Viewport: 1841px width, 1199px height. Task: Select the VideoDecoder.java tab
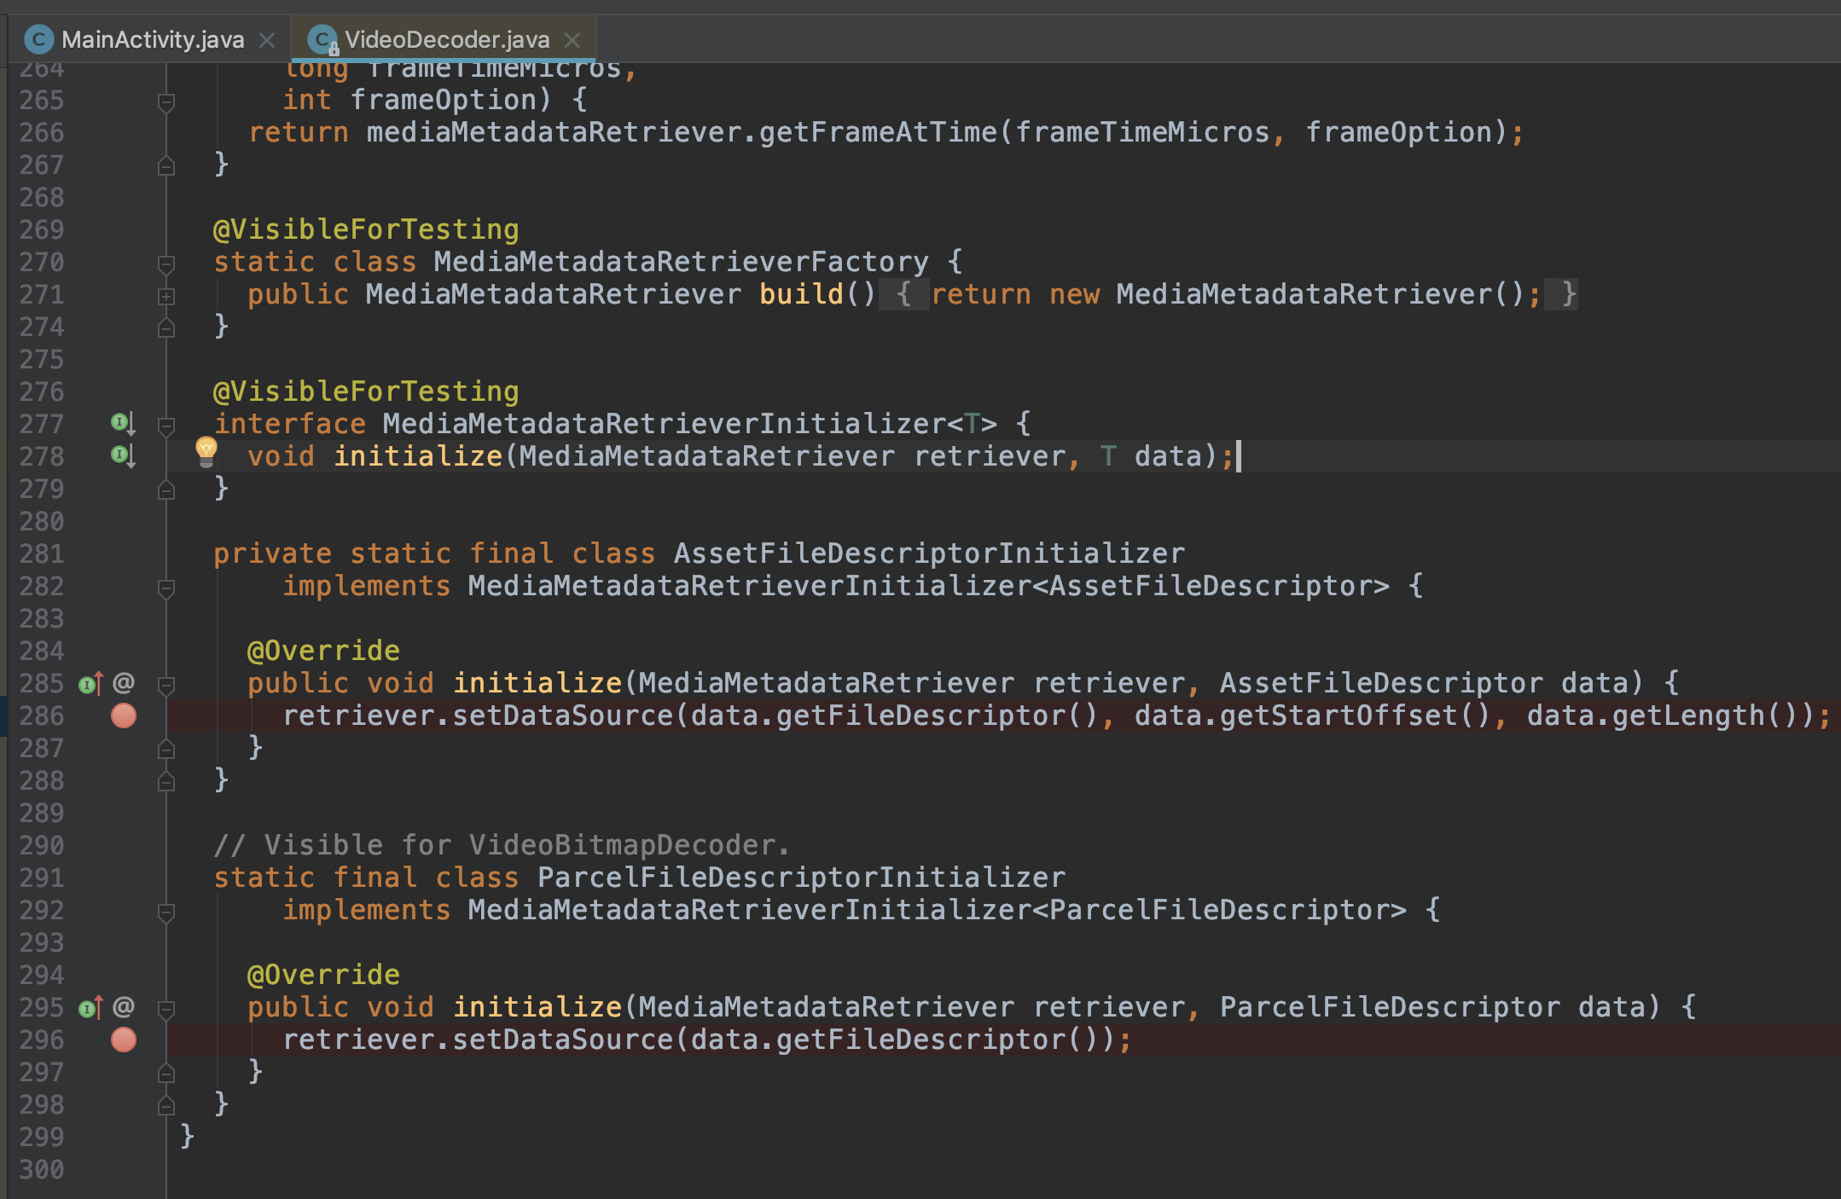[446, 39]
